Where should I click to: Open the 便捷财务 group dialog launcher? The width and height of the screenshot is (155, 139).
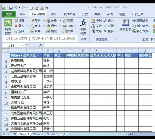(x=115, y=39)
